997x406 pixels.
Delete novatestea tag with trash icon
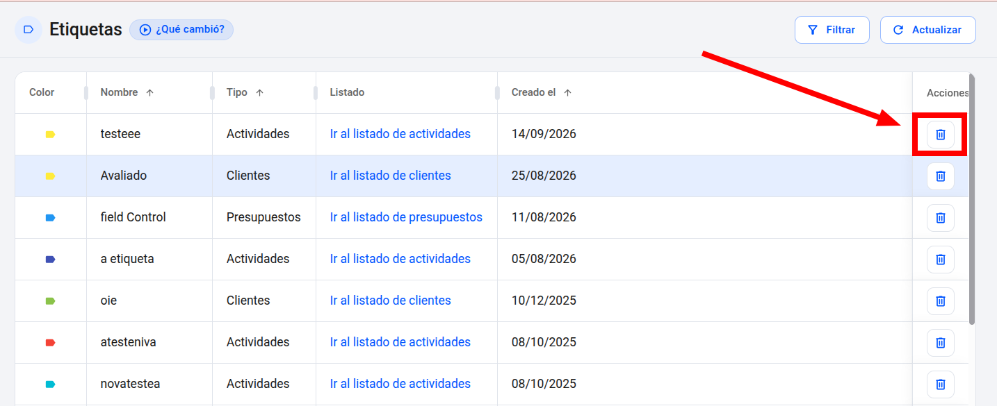click(x=940, y=384)
